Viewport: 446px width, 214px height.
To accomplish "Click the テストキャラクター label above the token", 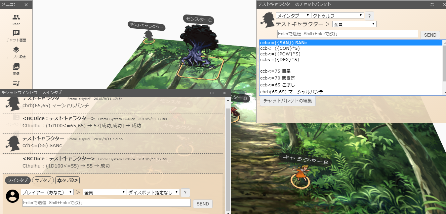I will click(147, 26).
